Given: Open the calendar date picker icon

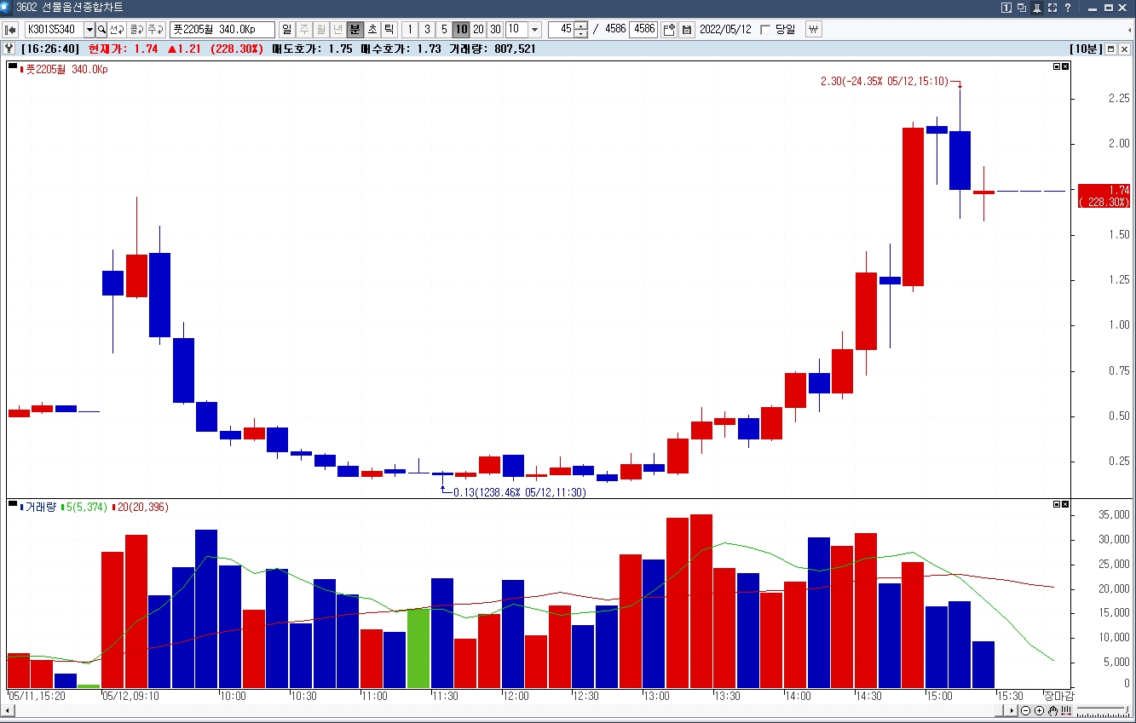Looking at the screenshot, I should click(x=687, y=30).
